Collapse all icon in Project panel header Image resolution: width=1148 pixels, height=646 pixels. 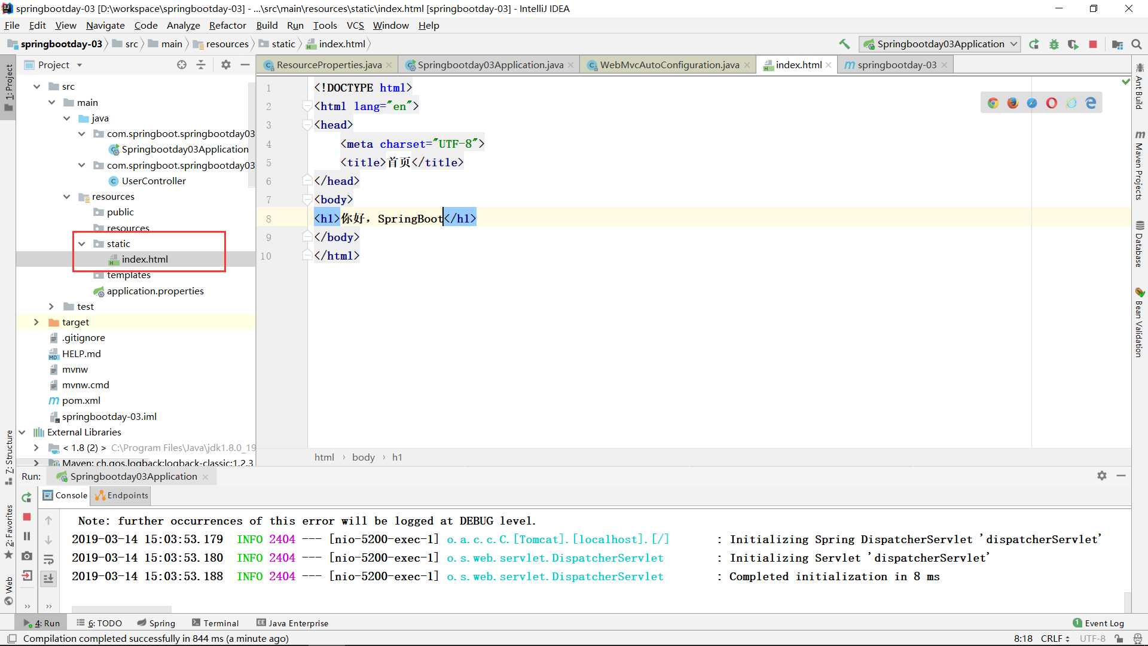pos(201,65)
